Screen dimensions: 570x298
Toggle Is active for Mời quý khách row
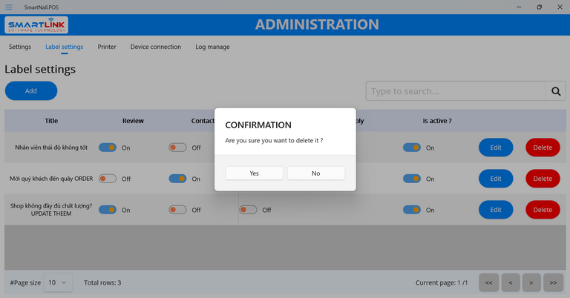[411, 179]
